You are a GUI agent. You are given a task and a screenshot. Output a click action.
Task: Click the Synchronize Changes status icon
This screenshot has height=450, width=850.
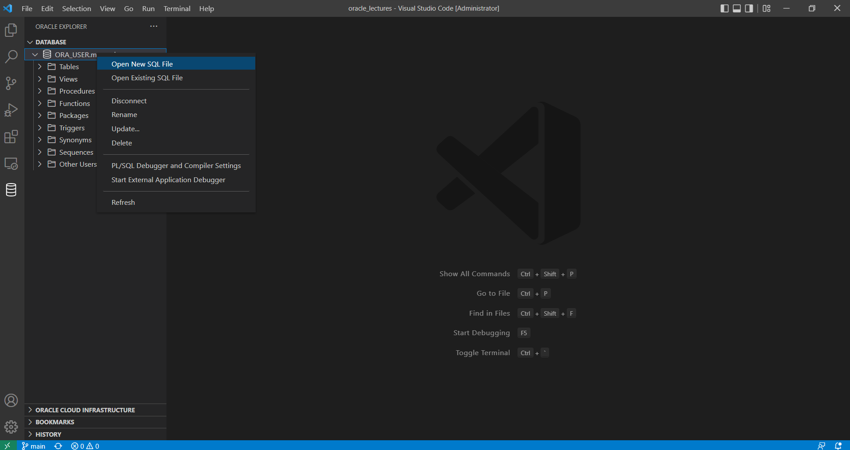[x=58, y=446]
